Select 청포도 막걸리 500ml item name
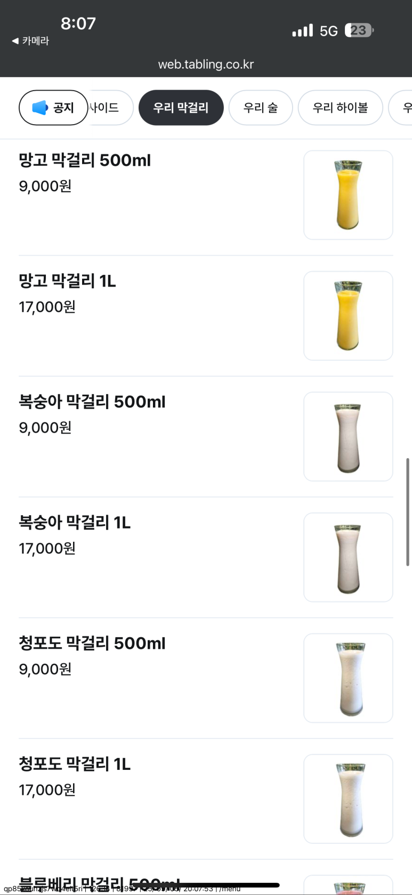The image size is (412, 895). [92, 643]
